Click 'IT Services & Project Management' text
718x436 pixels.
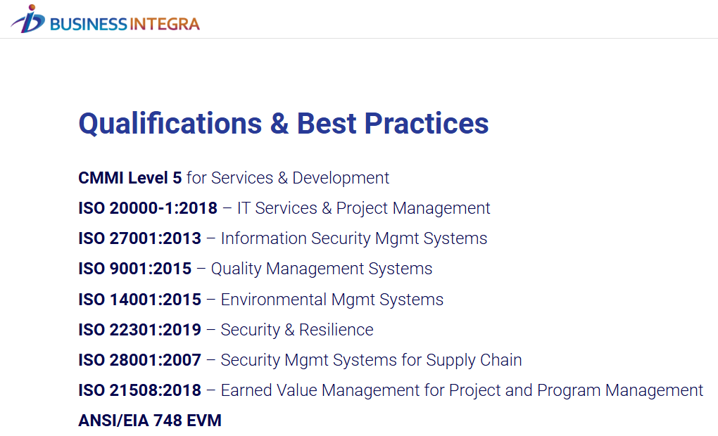coord(364,208)
